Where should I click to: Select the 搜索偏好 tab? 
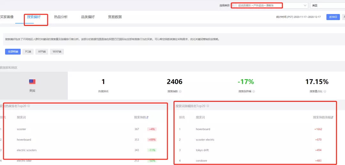click(34, 17)
